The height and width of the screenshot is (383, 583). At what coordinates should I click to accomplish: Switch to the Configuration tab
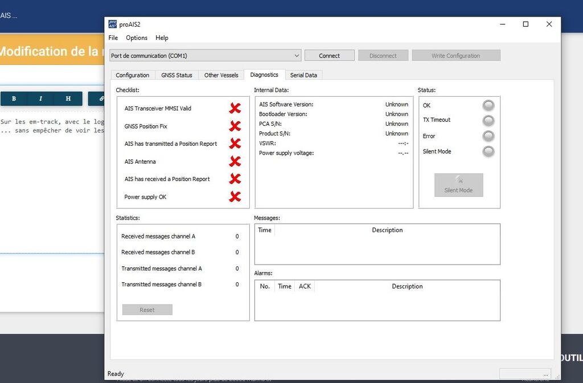132,75
